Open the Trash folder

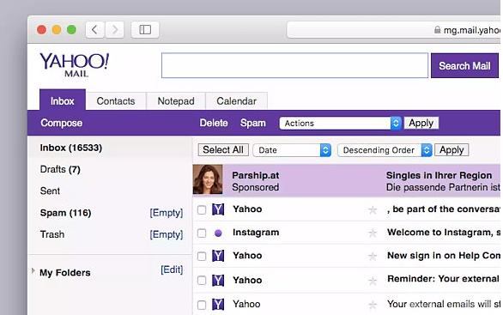(x=52, y=234)
